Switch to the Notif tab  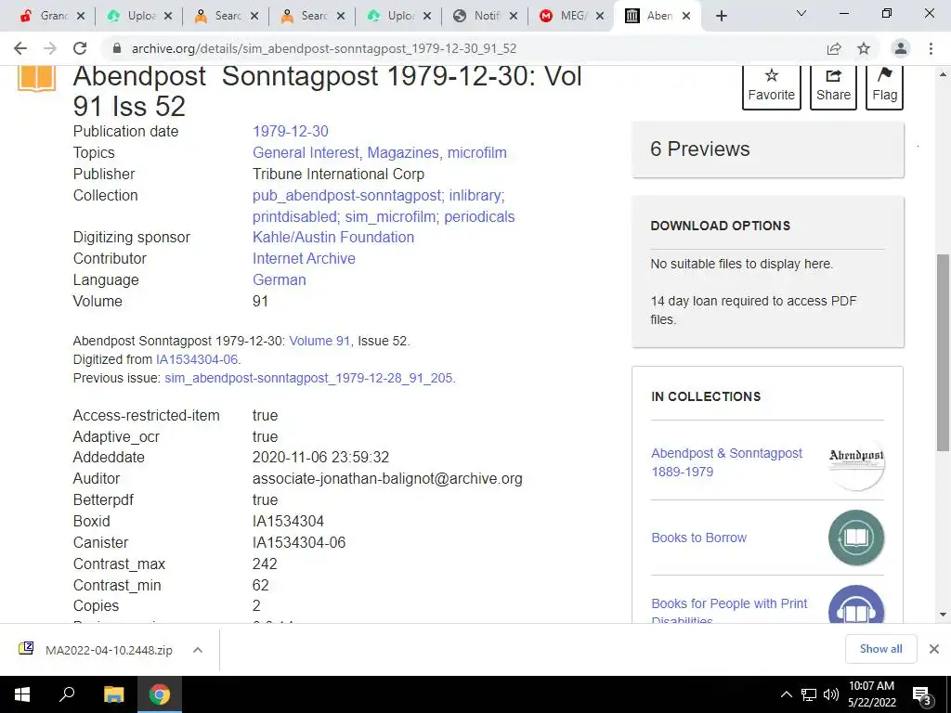(x=476, y=16)
